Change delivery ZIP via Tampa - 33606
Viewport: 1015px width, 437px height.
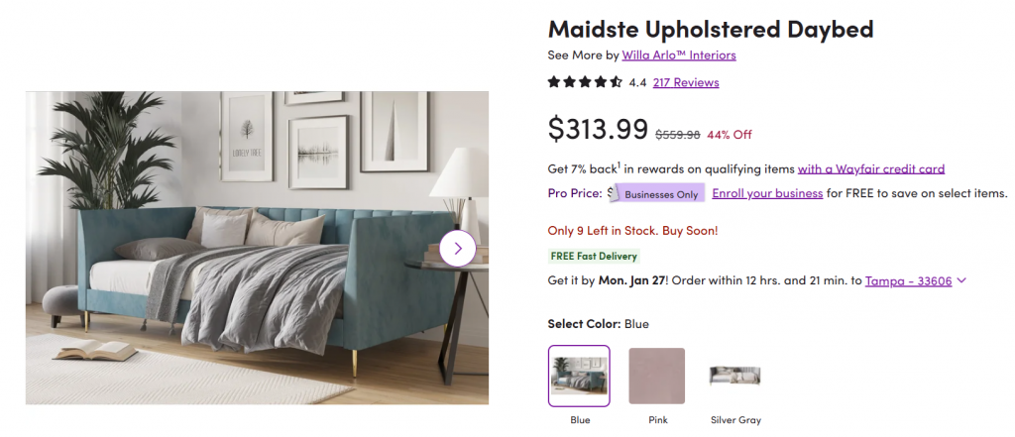click(x=908, y=280)
